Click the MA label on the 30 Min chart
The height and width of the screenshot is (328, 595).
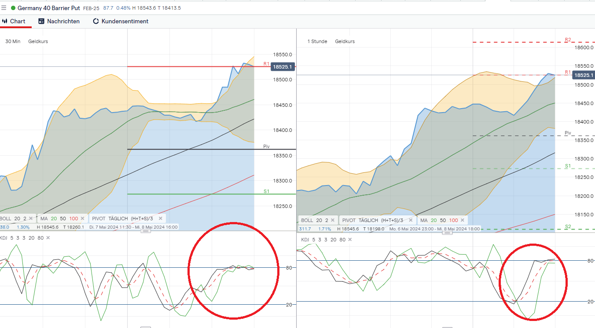coord(44,219)
